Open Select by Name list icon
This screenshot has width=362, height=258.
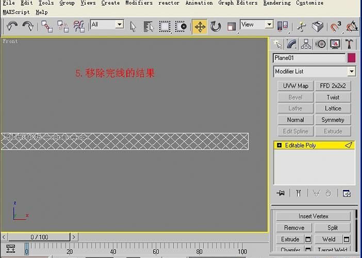point(149,26)
